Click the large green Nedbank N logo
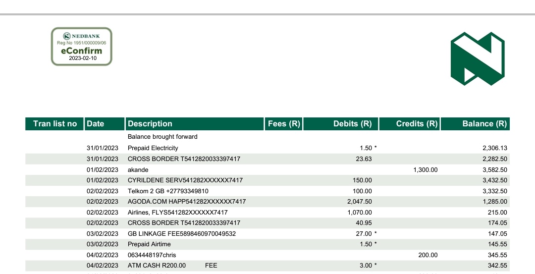This screenshot has width=535, height=274. tap(478, 58)
